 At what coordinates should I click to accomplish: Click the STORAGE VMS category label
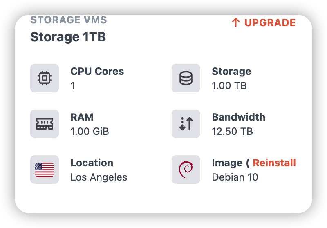point(69,20)
